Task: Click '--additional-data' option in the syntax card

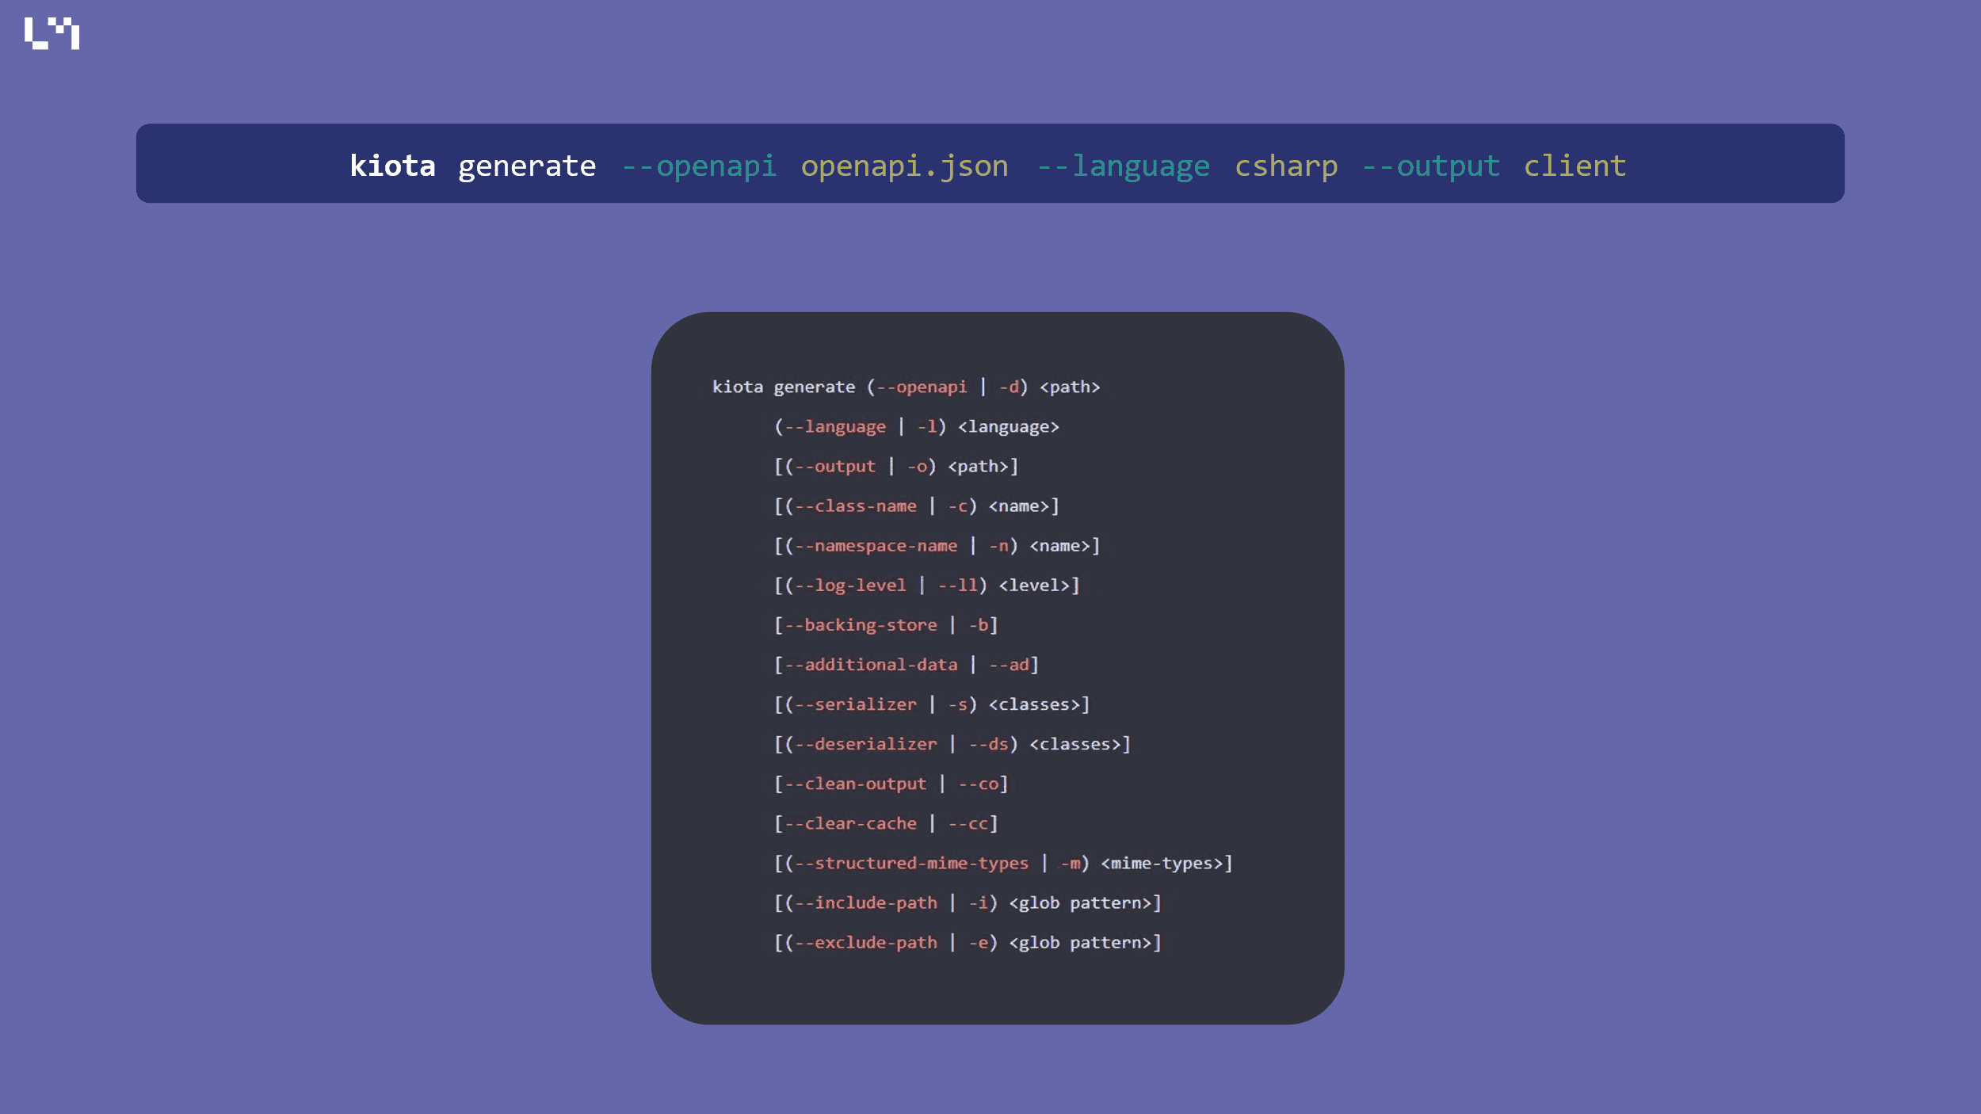Action: tap(871, 664)
